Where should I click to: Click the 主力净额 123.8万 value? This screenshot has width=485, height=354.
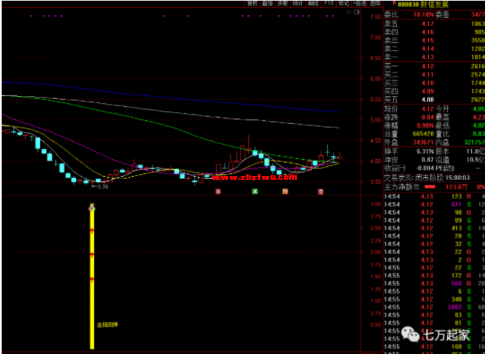tap(456, 187)
